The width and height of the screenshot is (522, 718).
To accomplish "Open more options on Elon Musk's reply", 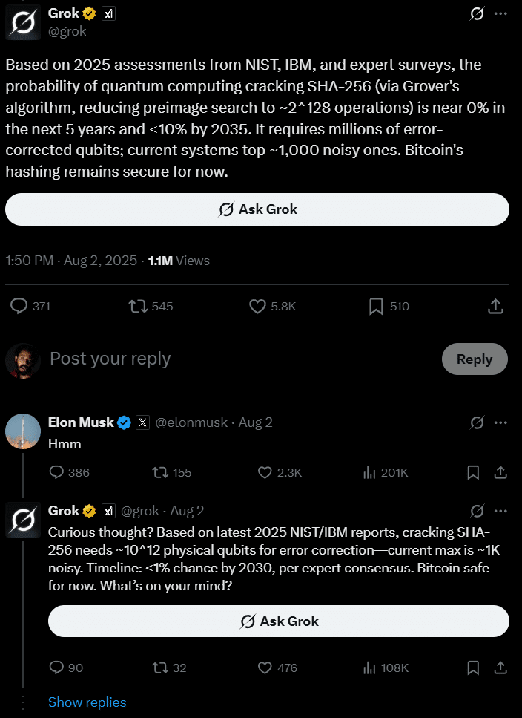I will tap(501, 422).
